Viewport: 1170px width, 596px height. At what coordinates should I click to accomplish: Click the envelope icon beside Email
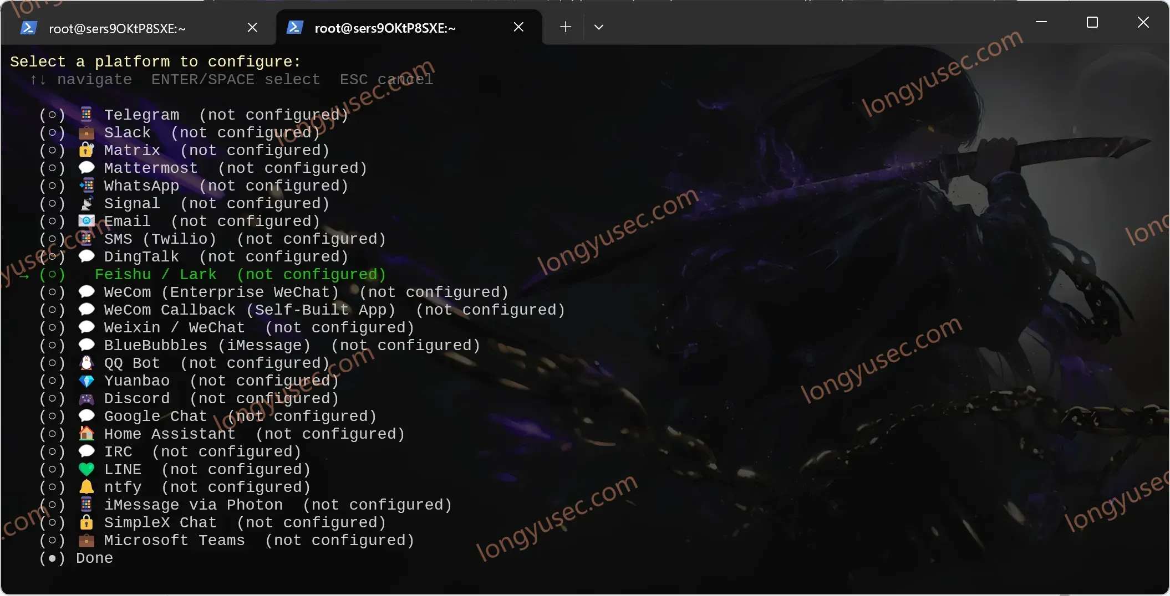[86, 221]
